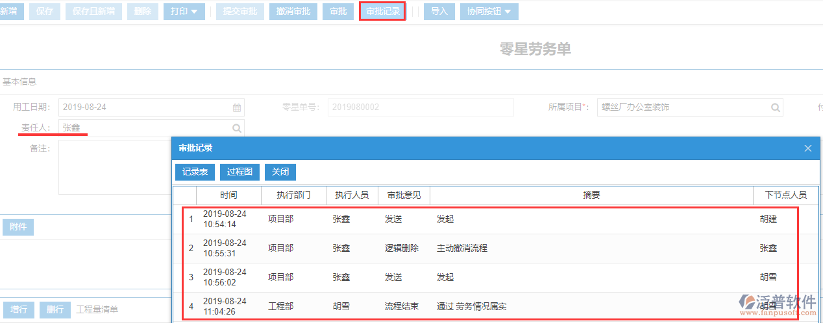
Task: Open the 附件 button
Action: (x=18, y=227)
